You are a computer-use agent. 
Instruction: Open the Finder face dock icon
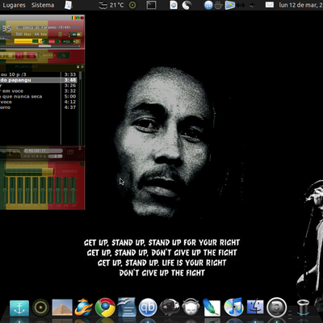click(x=255, y=307)
